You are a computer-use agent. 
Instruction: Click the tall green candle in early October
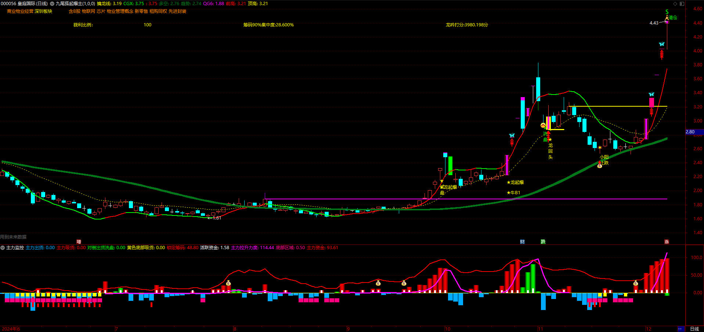(x=450, y=166)
